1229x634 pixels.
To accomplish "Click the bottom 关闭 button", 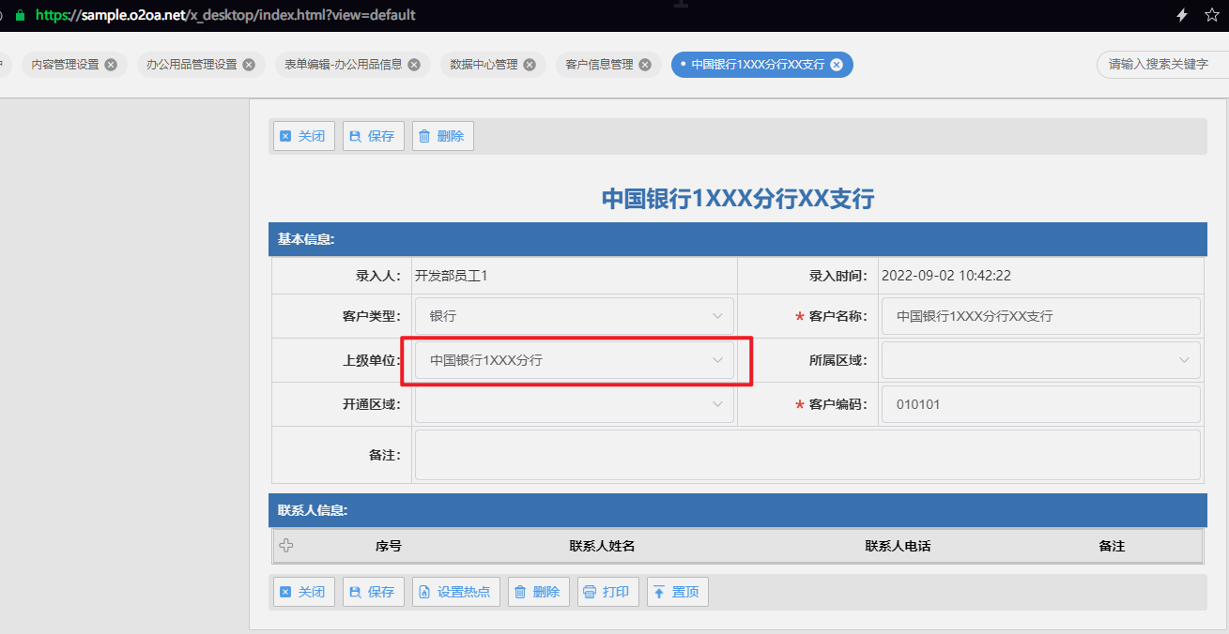I will click(304, 592).
